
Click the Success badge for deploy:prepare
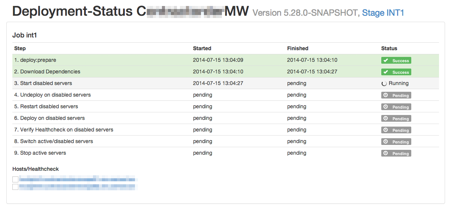coord(396,61)
